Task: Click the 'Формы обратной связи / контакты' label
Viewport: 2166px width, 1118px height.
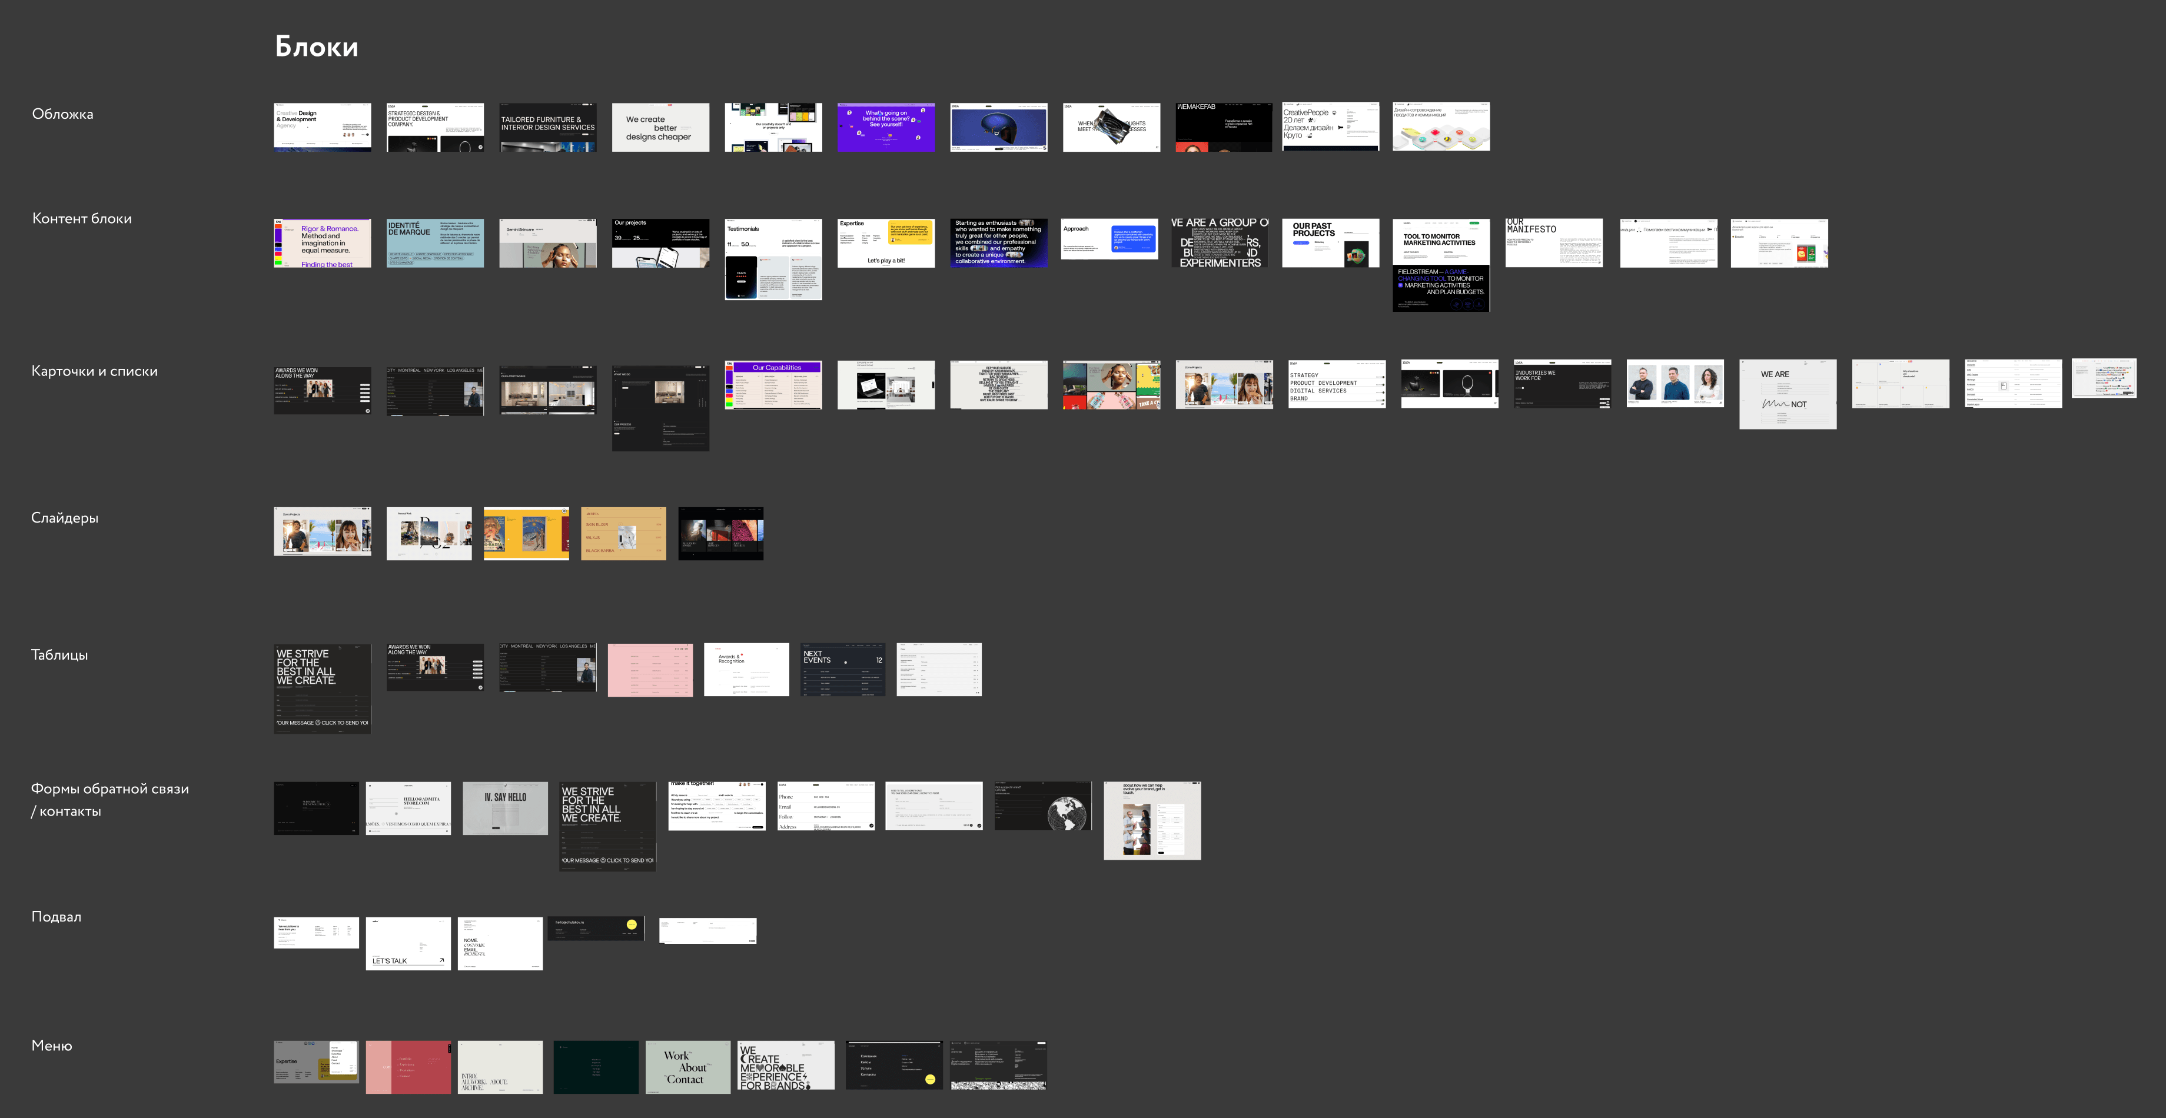Action: tap(109, 800)
